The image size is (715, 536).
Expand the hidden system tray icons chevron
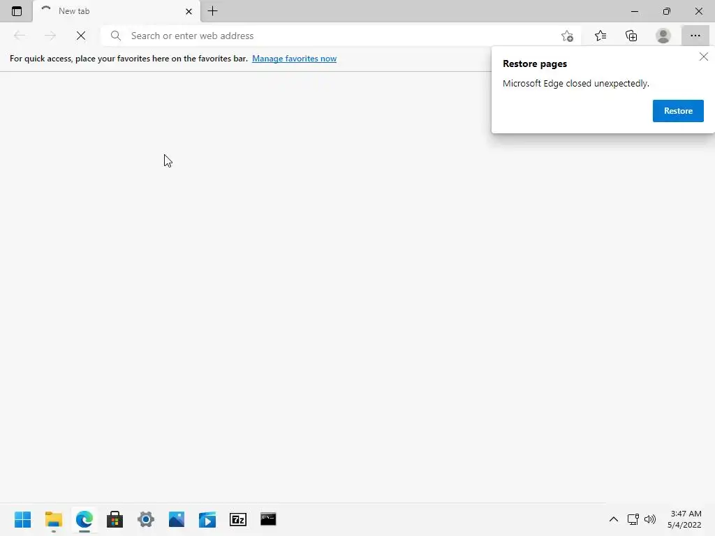click(x=614, y=519)
